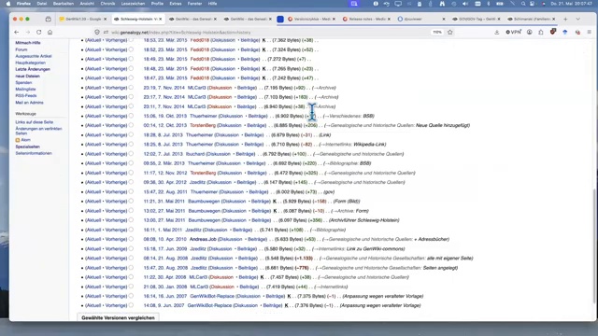
Task: Open the hamburger application menu
Action: 590,33
